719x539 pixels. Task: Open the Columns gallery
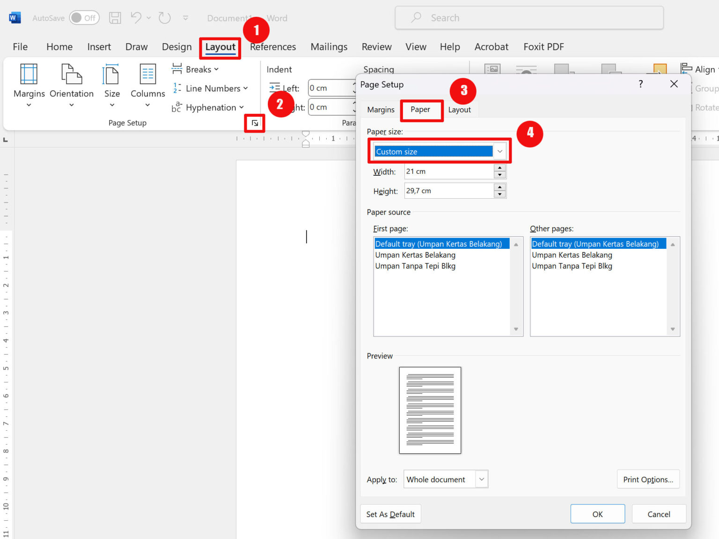pyautogui.click(x=147, y=87)
